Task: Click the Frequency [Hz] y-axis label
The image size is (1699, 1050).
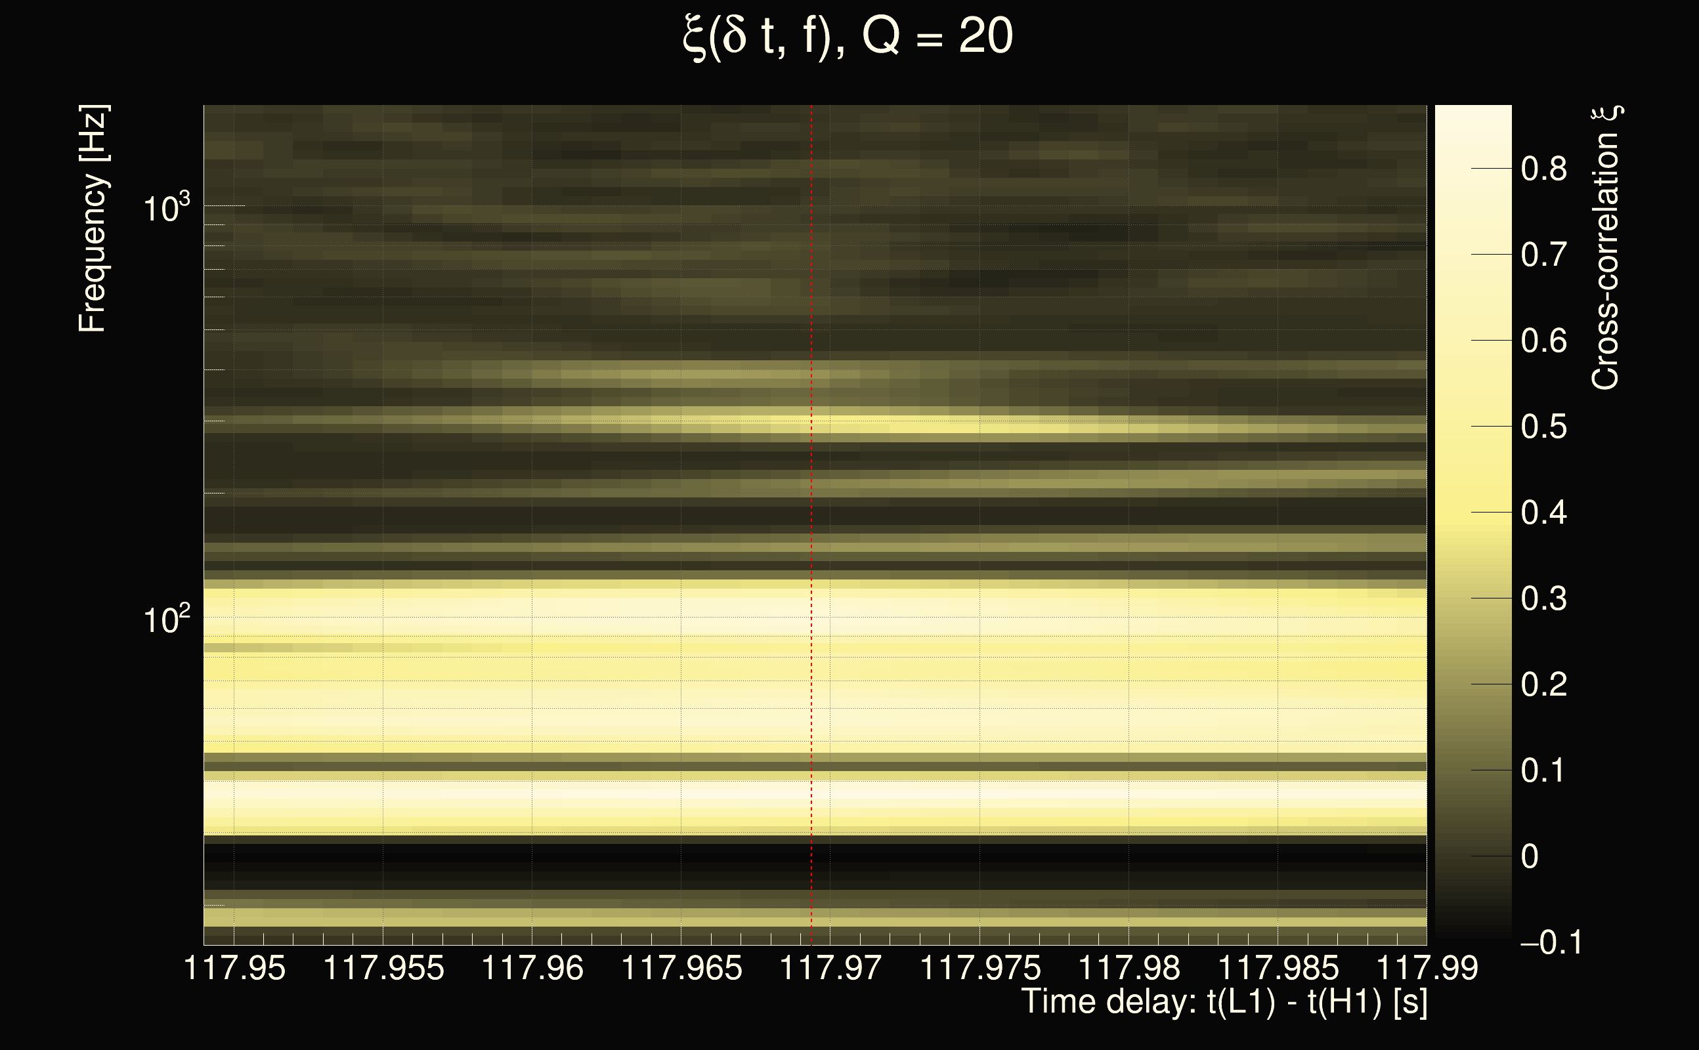Action: 93,219
